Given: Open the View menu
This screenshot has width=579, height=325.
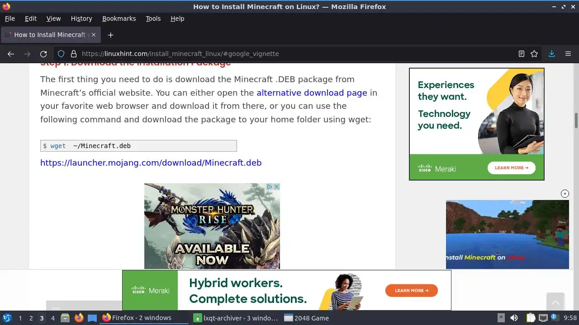Looking at the screenshot, I should 53,19.
